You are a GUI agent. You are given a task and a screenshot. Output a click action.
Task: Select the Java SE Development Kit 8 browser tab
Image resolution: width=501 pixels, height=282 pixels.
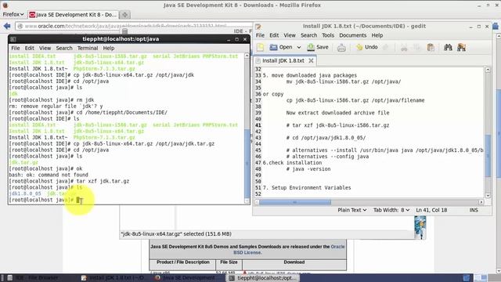click(73, 15)
